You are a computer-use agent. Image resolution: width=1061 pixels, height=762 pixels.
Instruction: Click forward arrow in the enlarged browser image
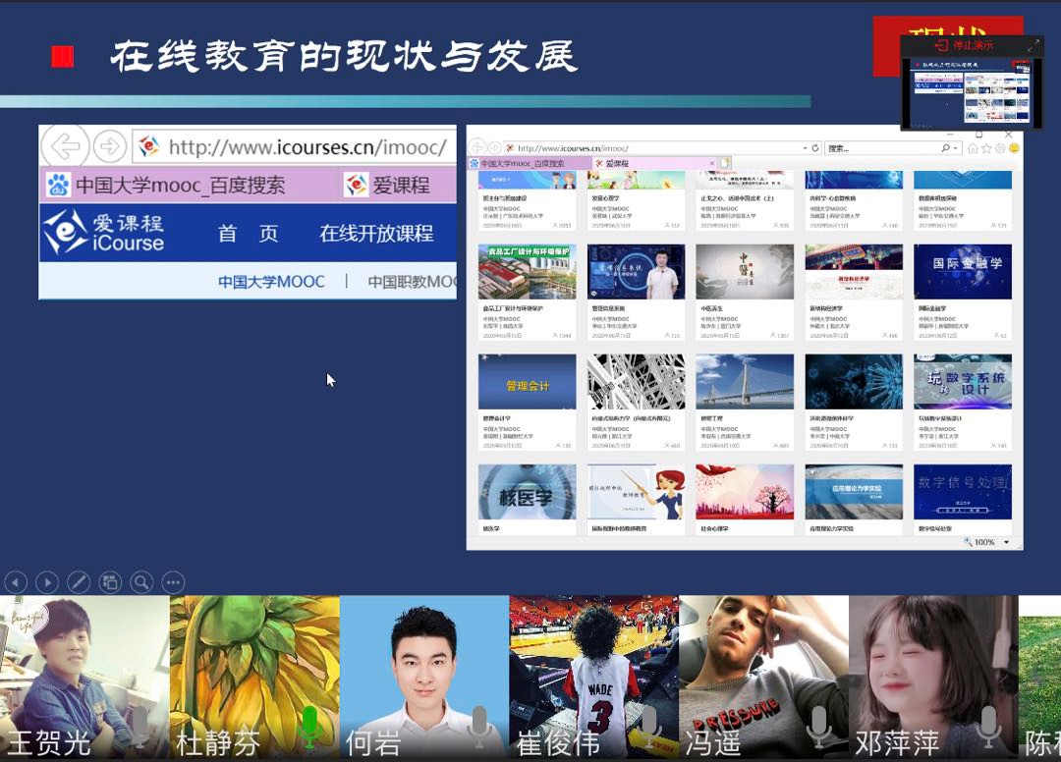[x=110, y=146]
